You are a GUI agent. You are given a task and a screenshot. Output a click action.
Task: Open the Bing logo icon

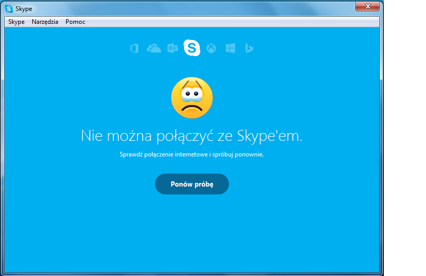[249, 48]
